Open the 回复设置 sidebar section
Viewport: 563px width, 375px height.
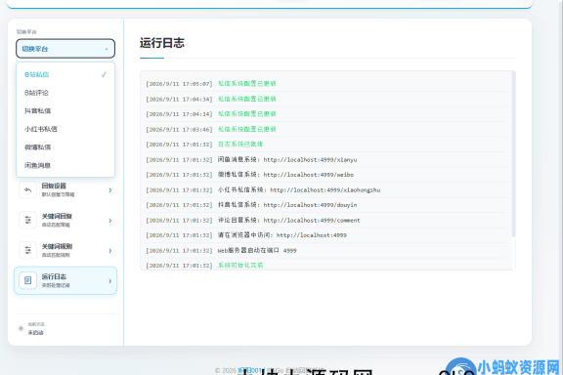click(65, 190)
